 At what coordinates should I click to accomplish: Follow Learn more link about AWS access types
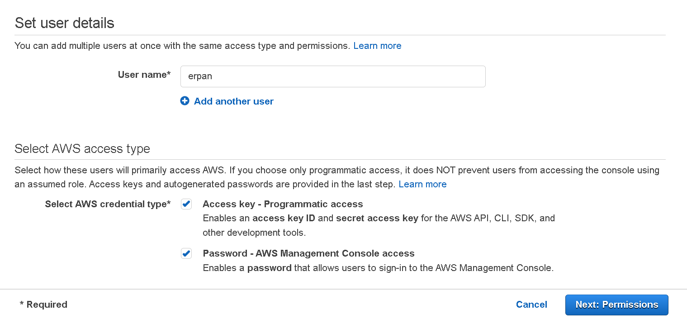point(422,184)
